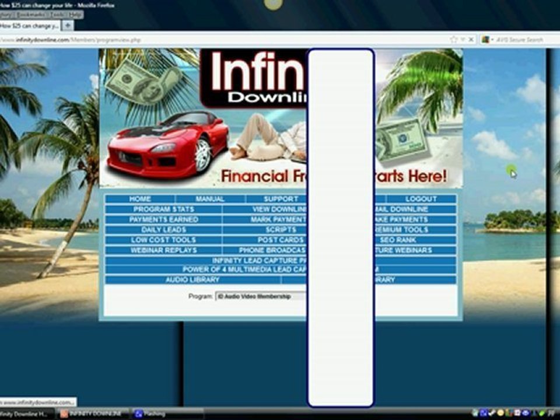Click the Infinity Downline logo banner
The width and height of the screenshot is (560, 420).
(x=254, y=78)
